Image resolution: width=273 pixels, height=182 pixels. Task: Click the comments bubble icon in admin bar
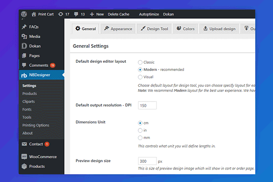click(x=76, y=14)
